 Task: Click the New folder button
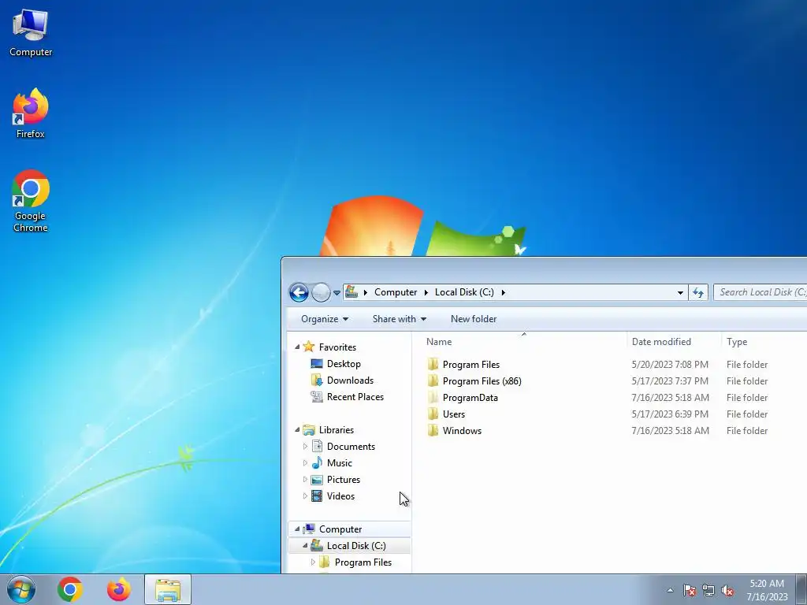click(474, 319)
